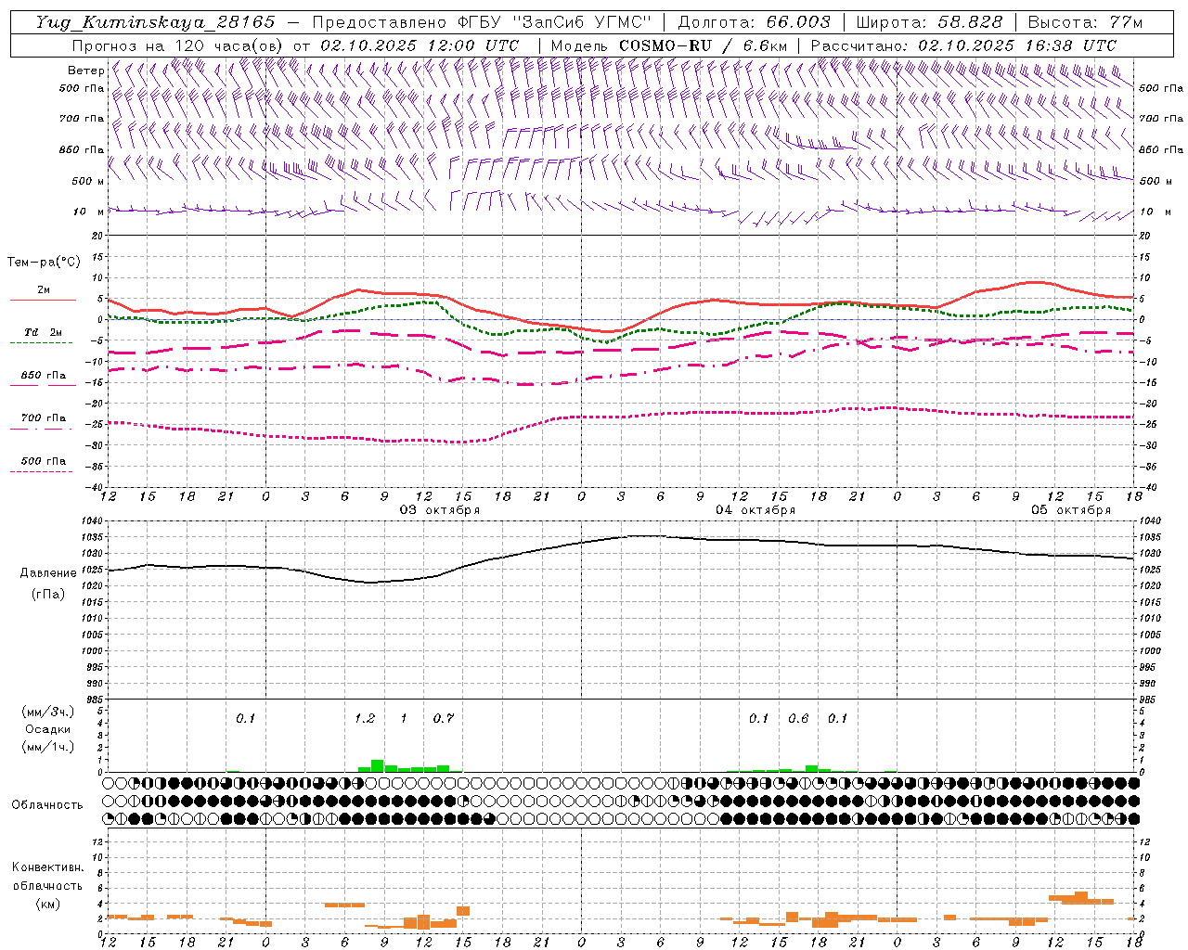
Task: Click the Облачность row label
Action: (46, 804)
